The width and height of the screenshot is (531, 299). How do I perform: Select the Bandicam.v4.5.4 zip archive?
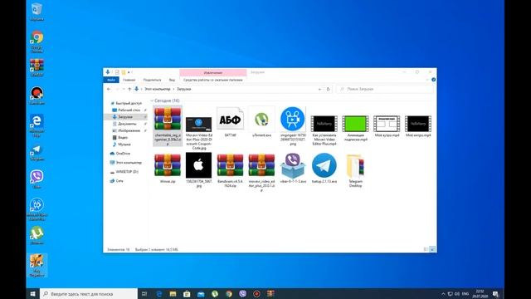pos(230,170)
